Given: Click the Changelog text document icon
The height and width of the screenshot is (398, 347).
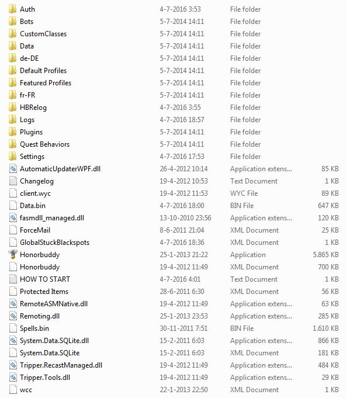Looking at the screenshot, I should point(13,181).
